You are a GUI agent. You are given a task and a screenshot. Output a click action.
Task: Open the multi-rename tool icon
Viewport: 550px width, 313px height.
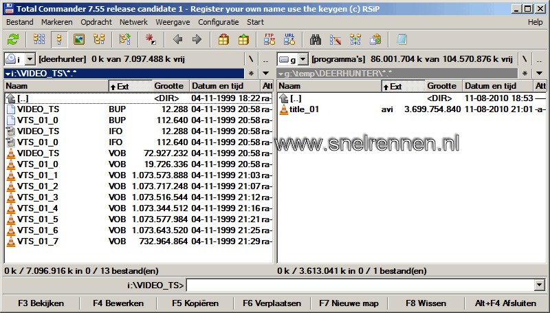(x=335, y=39)
